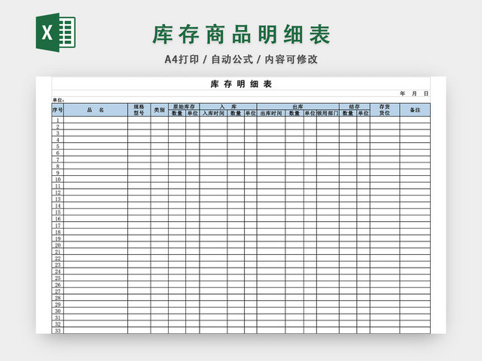The height and width of the screenshot is (361, 482).
Task: Select row number 1 in 序号 column
Action: (57, 120)
